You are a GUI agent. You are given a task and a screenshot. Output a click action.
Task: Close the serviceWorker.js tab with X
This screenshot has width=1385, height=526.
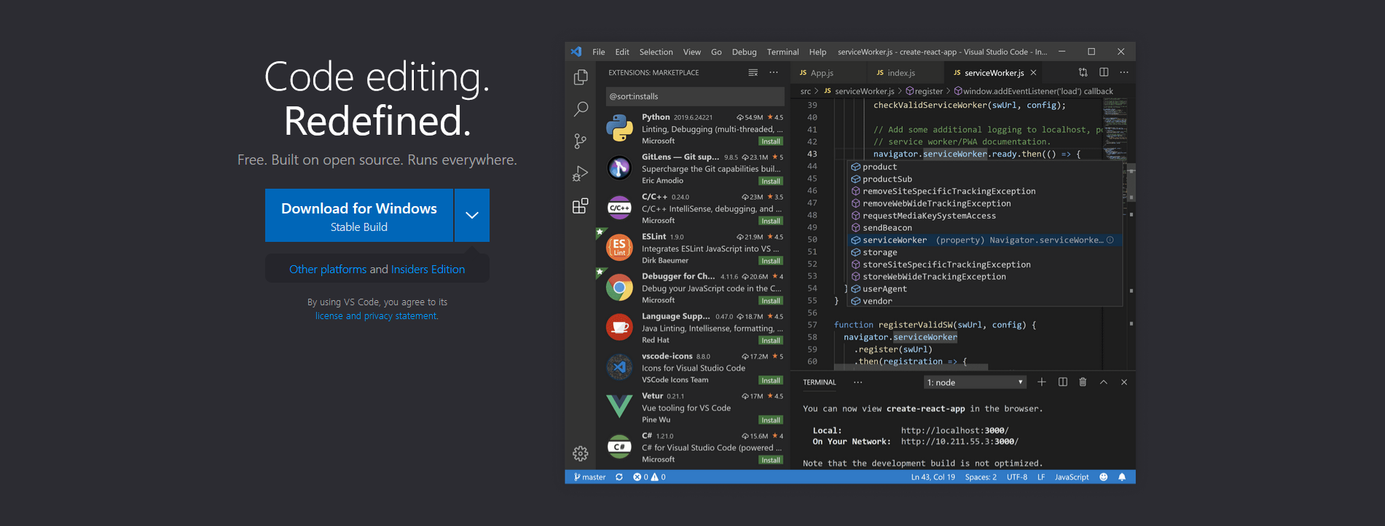(1033, 73)
